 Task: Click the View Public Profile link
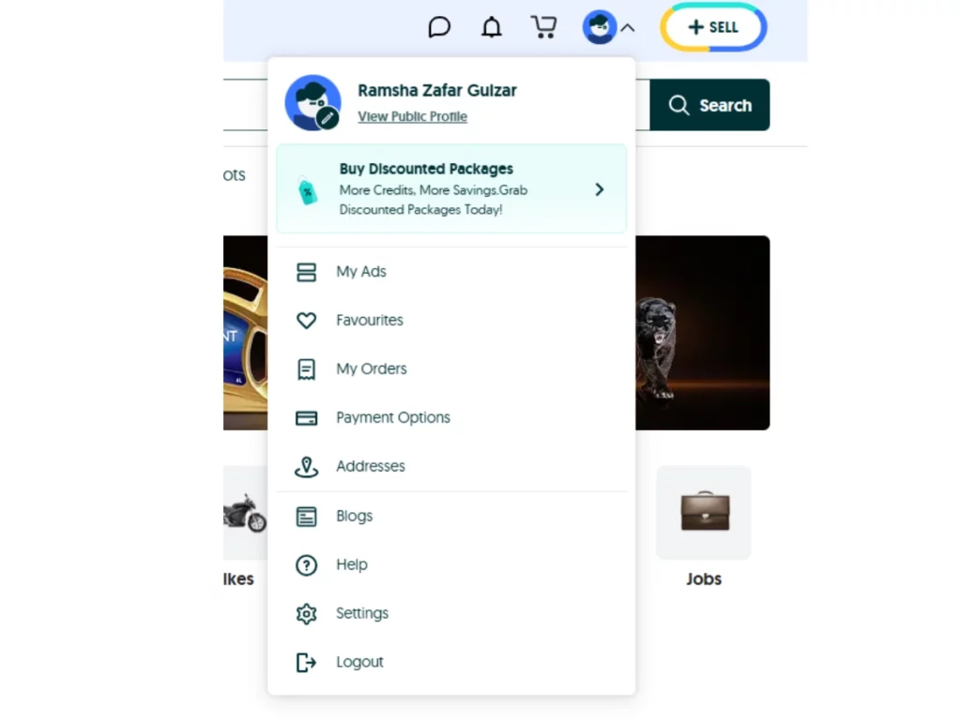(x=412, y=116)
